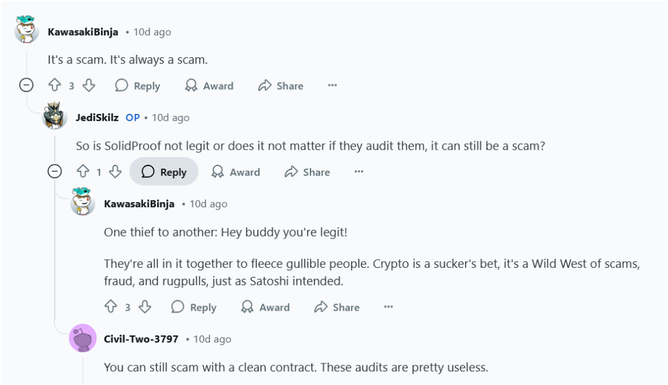Reply to the "It's a scam" comment
Viewport: 668px width, 385px height.
tap(138, 86)
